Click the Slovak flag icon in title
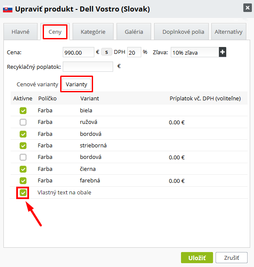 [8, 9]
